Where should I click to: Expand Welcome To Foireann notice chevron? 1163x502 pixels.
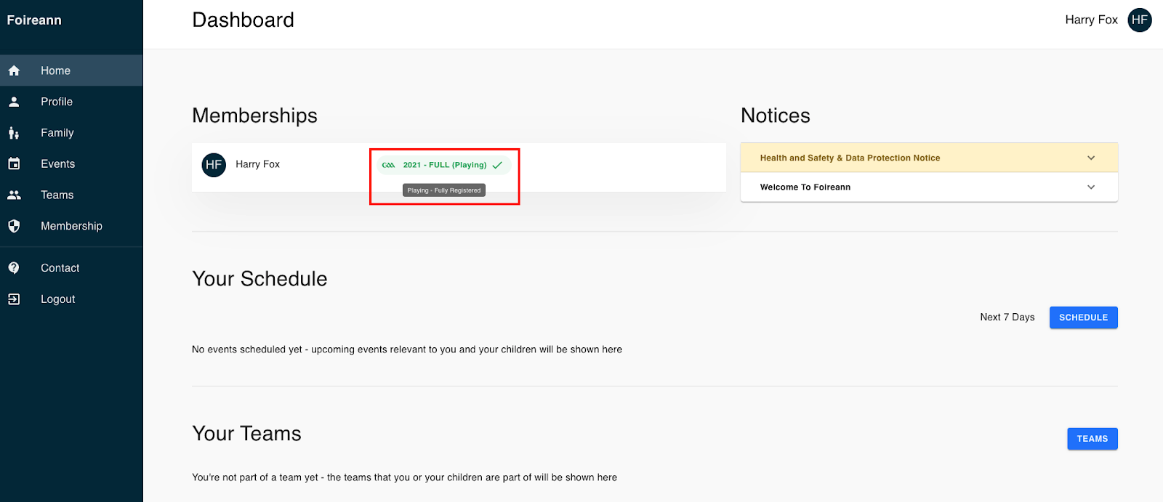tap(1091, 187)
